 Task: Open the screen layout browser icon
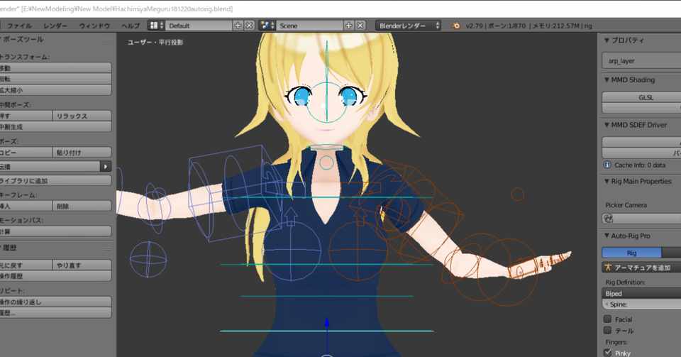click(x=156, y=26)
